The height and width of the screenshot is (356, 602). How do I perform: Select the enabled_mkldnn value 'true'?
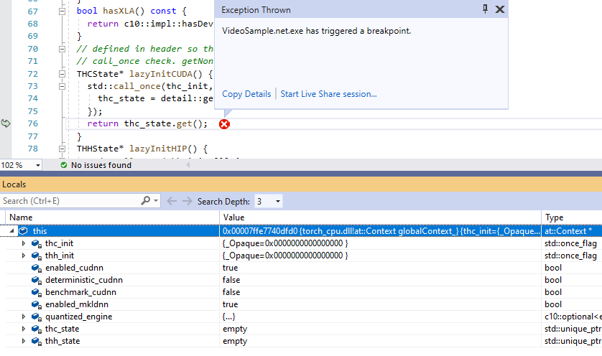(230, 304)
